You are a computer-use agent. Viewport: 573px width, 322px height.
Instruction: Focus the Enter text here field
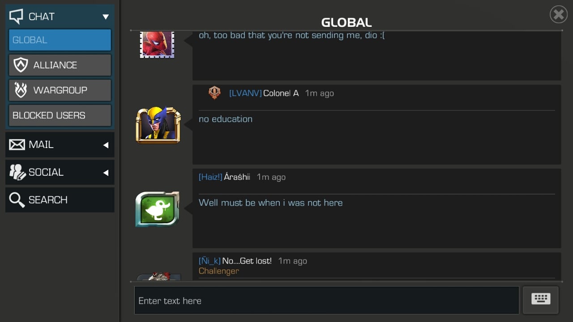[327, 301]
